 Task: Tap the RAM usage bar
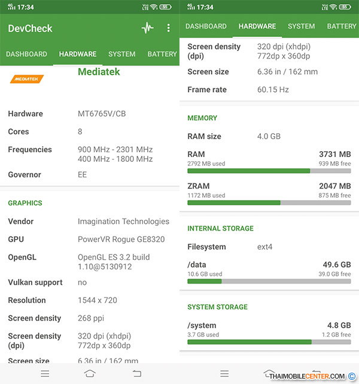coord(269,170)
